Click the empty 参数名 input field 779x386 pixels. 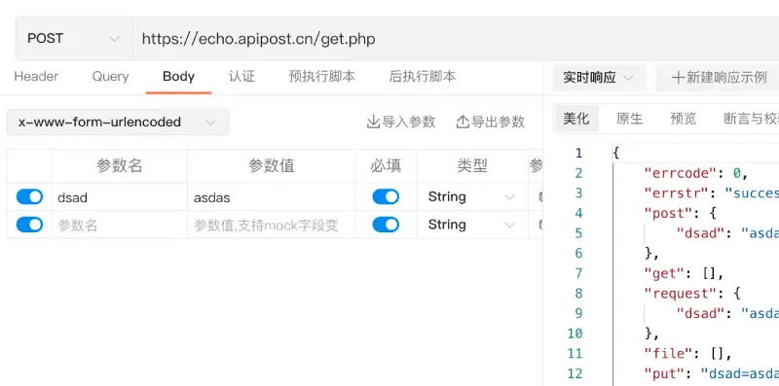tap(119, 226)
